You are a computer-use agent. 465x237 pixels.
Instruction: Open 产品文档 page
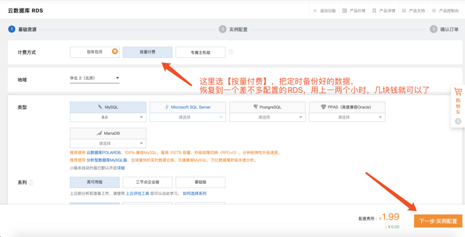(417, 11)
